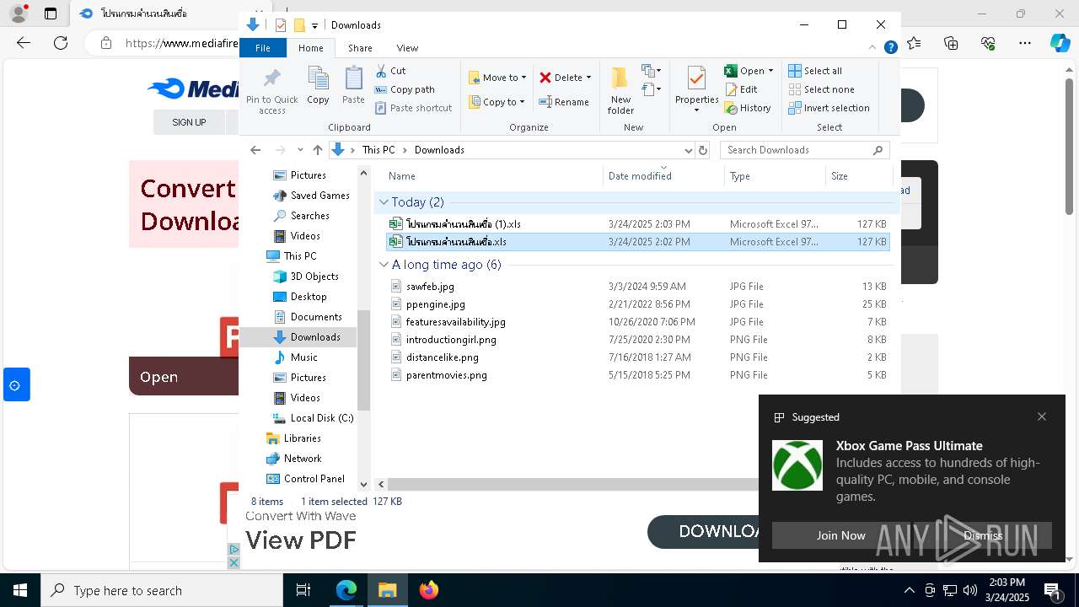The height and width of the screenshot is (607, 1079).
Task: Go up one folder level arrow
Action: pos(317,150)
